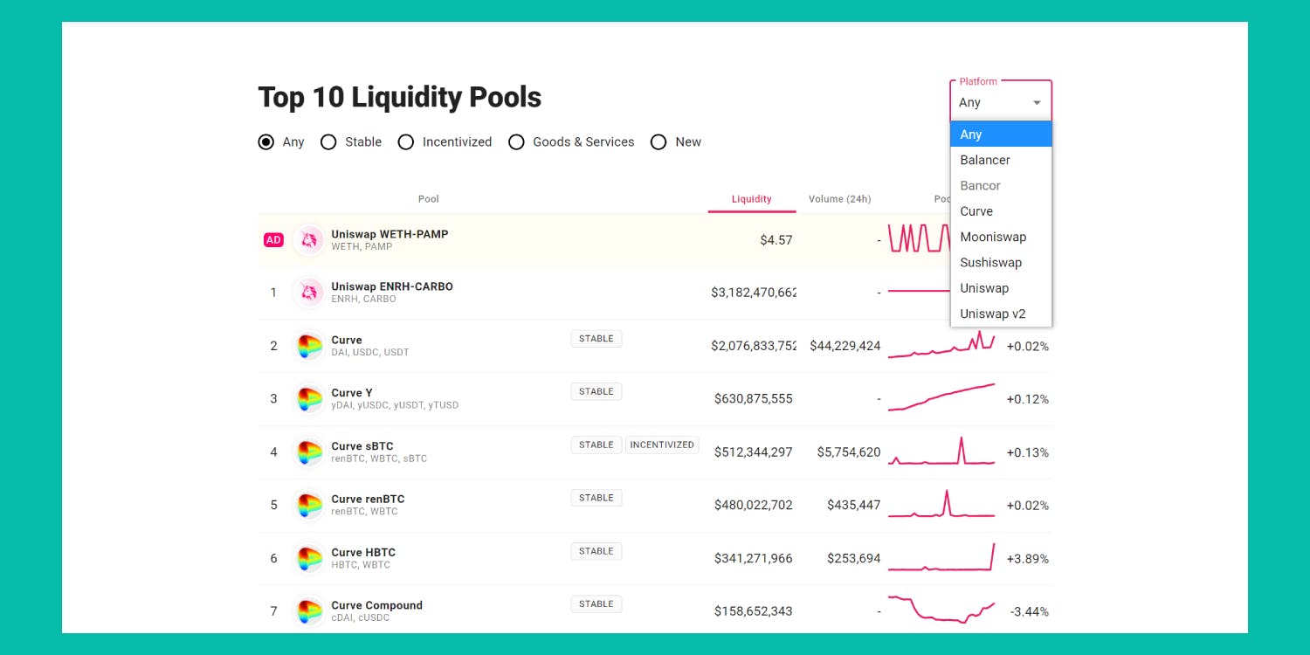Click the AD badge on WETH-PAMP row
1310x655 pixels.
tap(273, 240)
